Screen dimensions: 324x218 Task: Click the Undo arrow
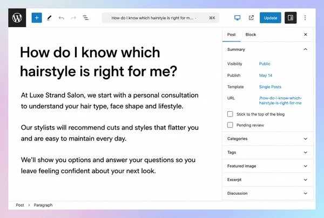61,18
